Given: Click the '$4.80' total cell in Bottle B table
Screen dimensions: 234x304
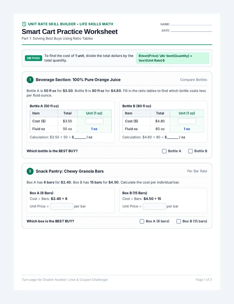Looking at the screenshot, I should (x=160, y=121).
